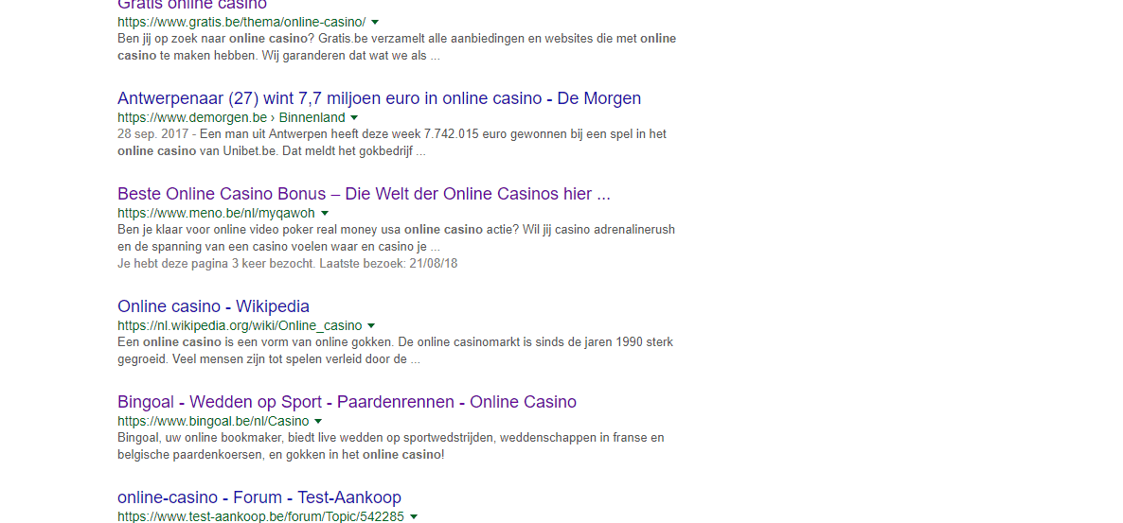The image size is (1123, 523).
Task: Open the 'Beste Online Casino Bonus' result
Action: [364, 194]
